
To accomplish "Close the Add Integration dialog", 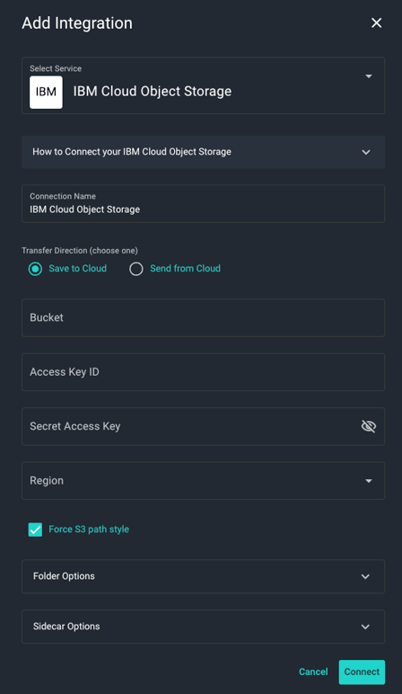I will 376,23.
